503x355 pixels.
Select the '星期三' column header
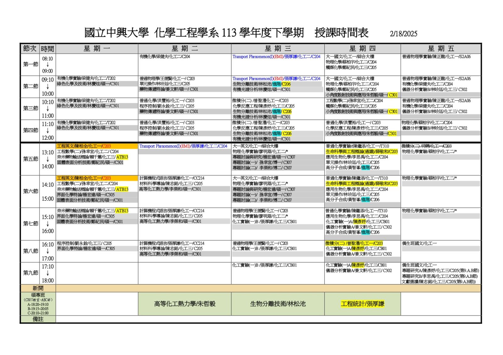[x=278, y=49]
